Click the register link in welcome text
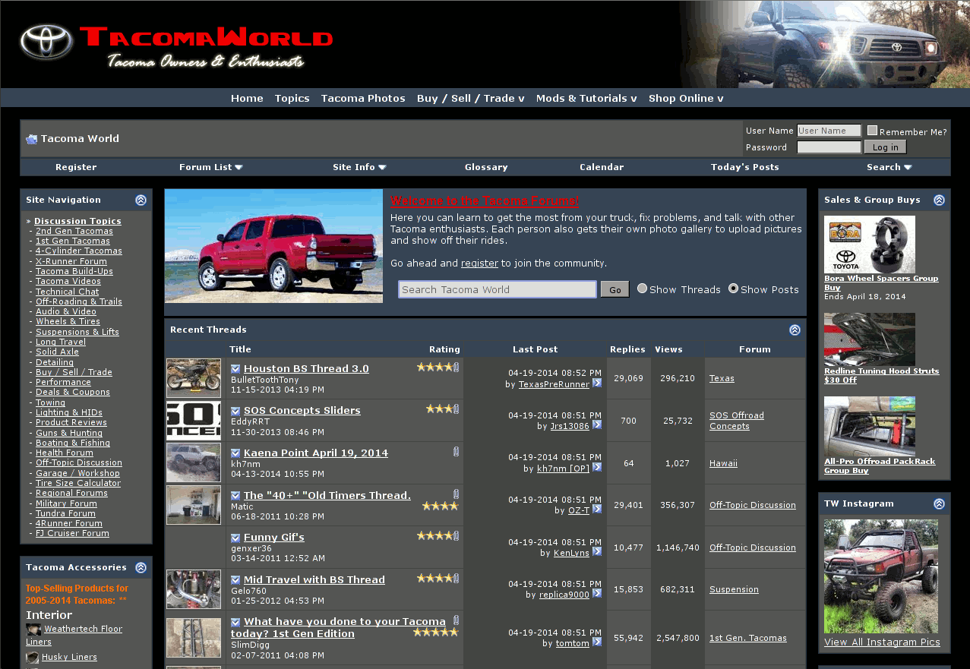 (x=479, y=263)
